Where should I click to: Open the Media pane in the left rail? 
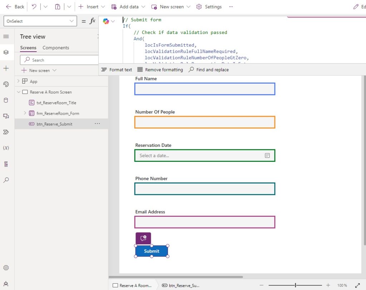(6, 116)
